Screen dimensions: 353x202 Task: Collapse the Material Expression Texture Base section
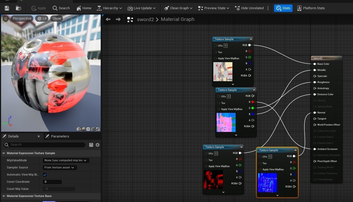pos(4,196)
